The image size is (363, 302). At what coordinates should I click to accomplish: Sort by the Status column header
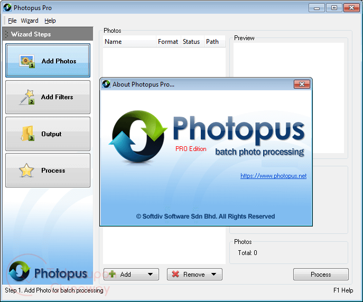click(x=192, y=42)
